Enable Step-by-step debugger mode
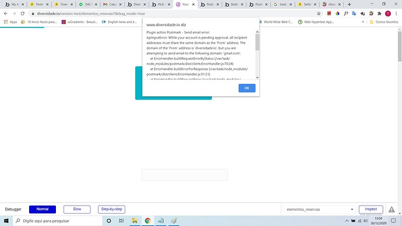 point(111,209)
